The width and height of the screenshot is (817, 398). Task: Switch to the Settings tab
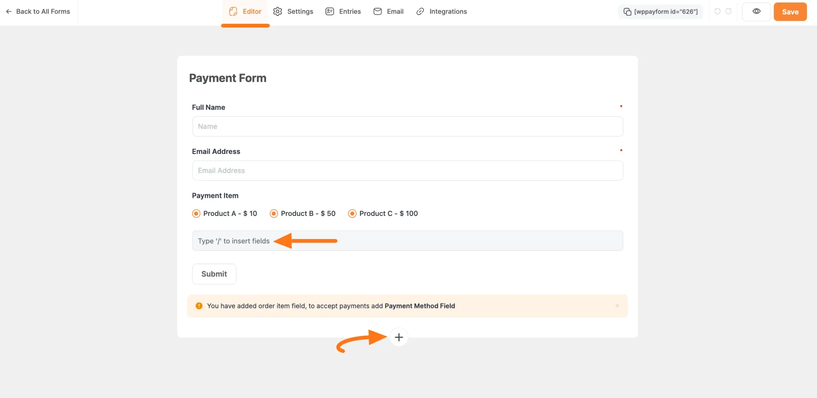[x=293, y=11]
